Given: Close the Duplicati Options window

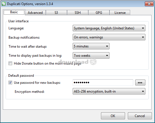Looking at the screenshot, I should (149, 4).
